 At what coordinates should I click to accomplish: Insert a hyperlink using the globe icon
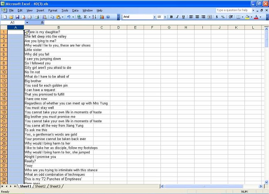pos(79,17)
